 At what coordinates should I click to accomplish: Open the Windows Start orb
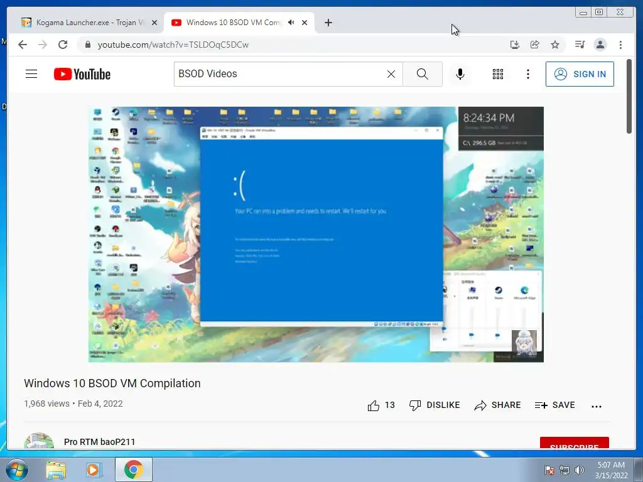(16, 469)
